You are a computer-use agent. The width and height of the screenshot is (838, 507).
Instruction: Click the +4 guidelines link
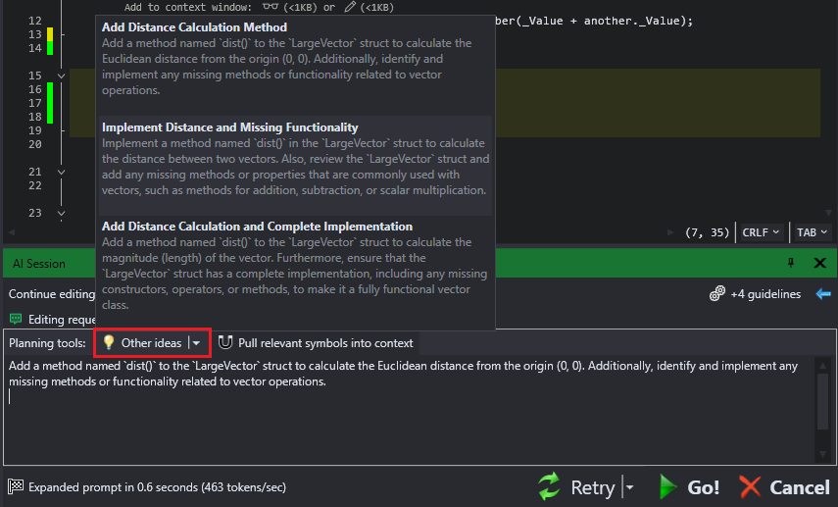[x=765, y=294]
